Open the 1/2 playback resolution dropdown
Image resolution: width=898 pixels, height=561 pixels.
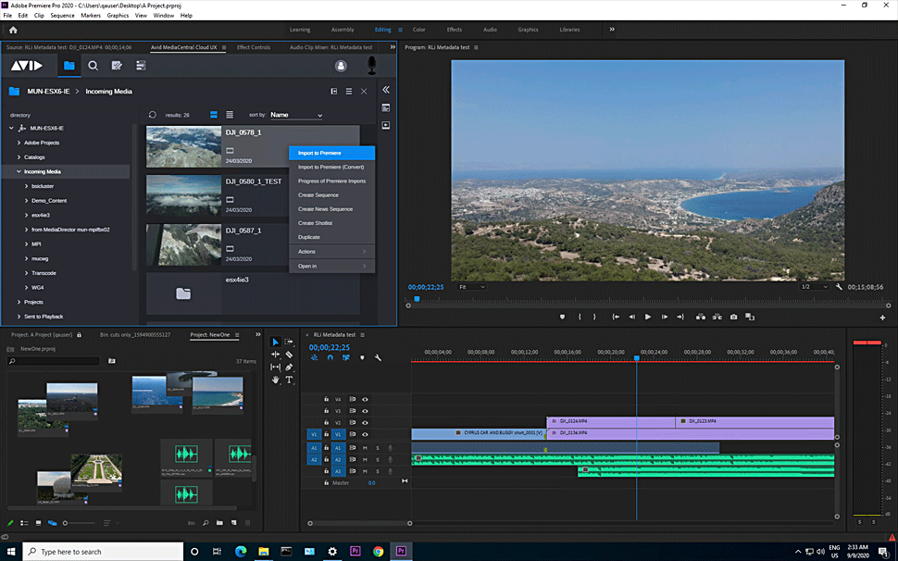point(815,287)
